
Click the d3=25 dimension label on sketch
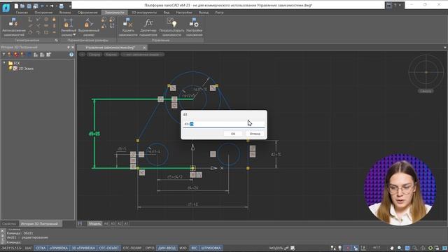[94, 134]
